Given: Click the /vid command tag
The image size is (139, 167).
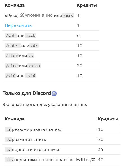Looking at the screenshot, I should pyautogui.click(x=11, y=76).
